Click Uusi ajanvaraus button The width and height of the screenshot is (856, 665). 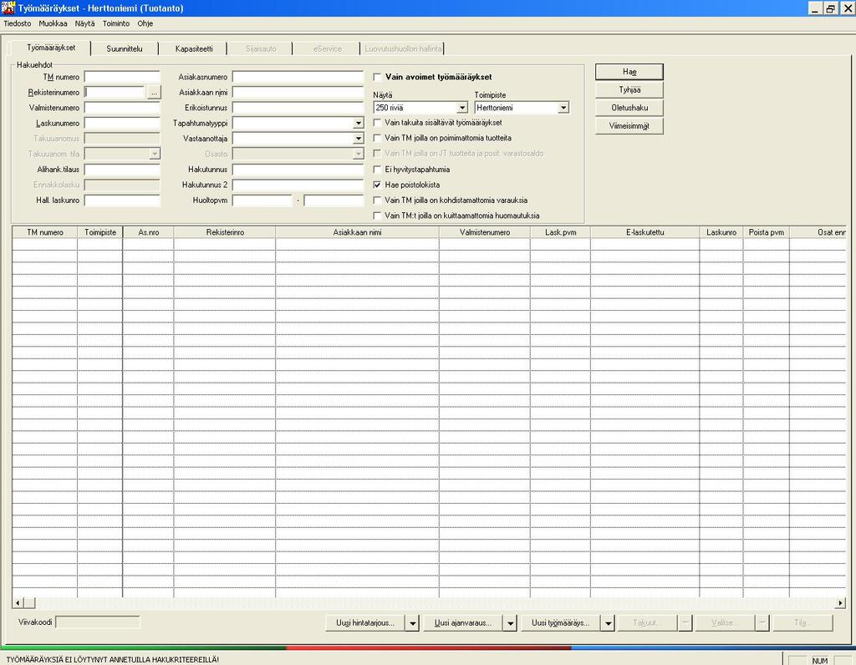[x=463, y=623]
